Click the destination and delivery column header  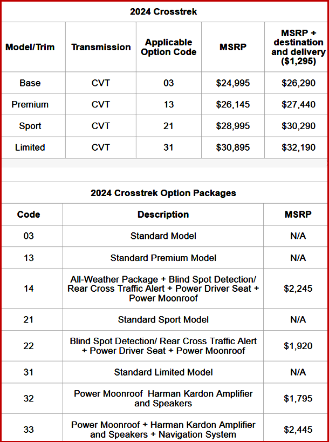pos(298,47)
